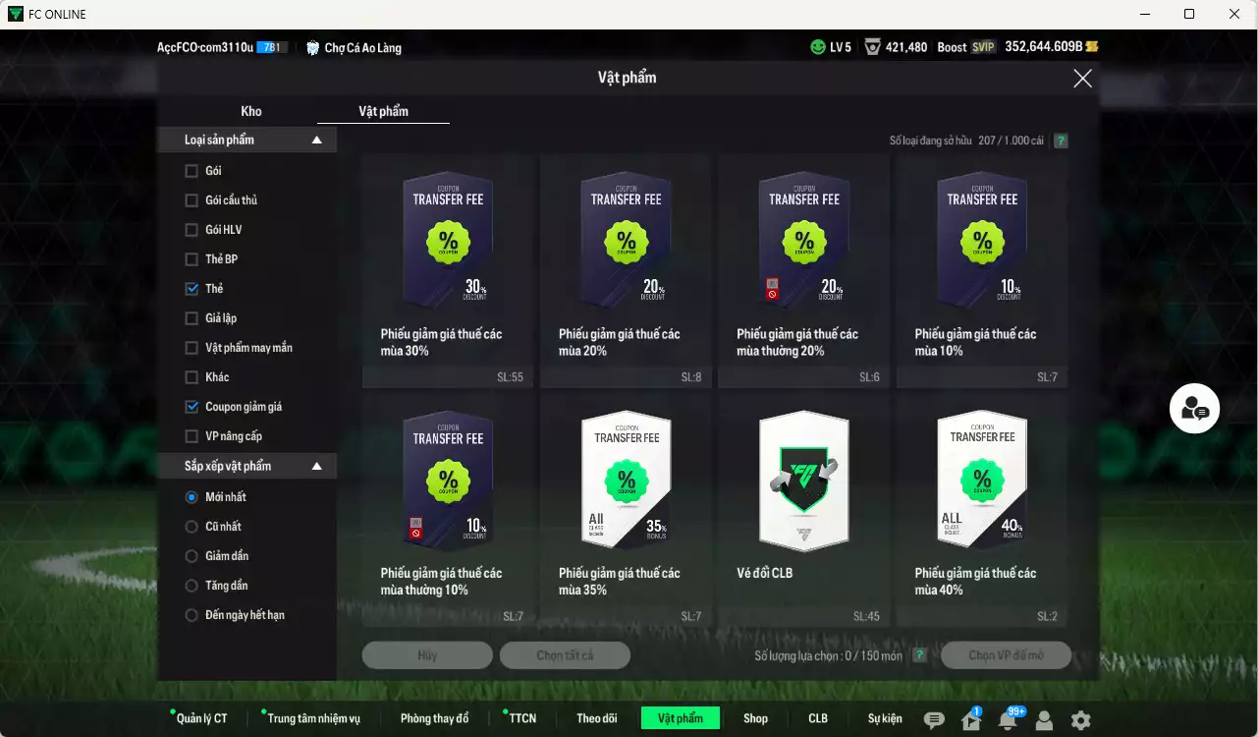Switch to the Kho tab
Image resolution: width=1258 pixels, height=737 pixels.
251,111
